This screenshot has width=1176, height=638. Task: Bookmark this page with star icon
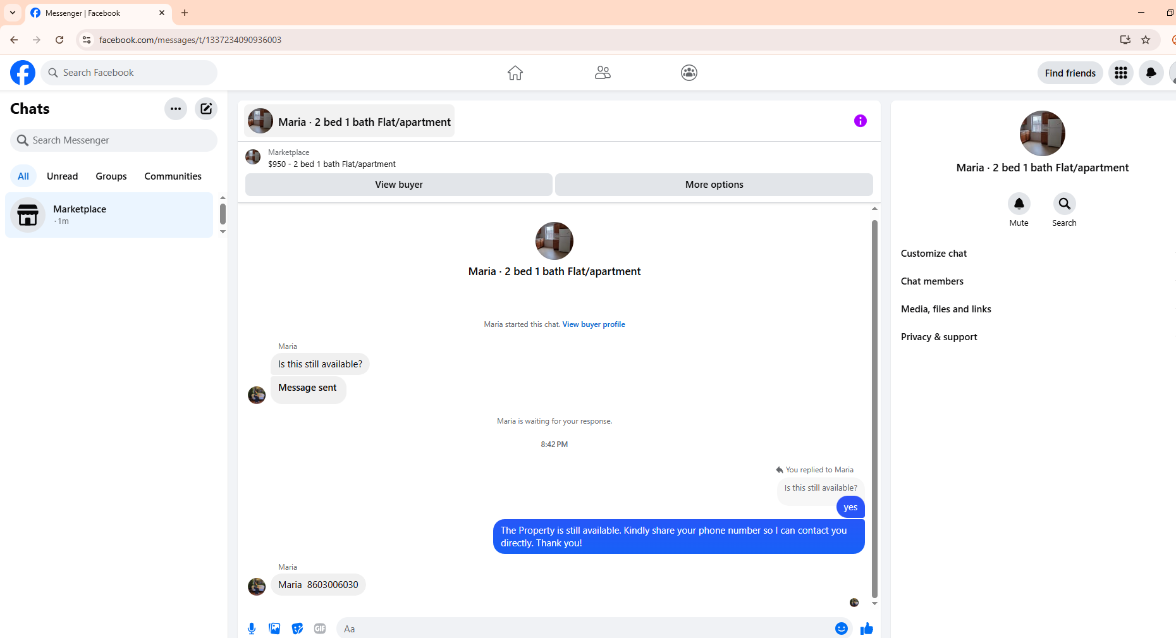[1146, 40]
